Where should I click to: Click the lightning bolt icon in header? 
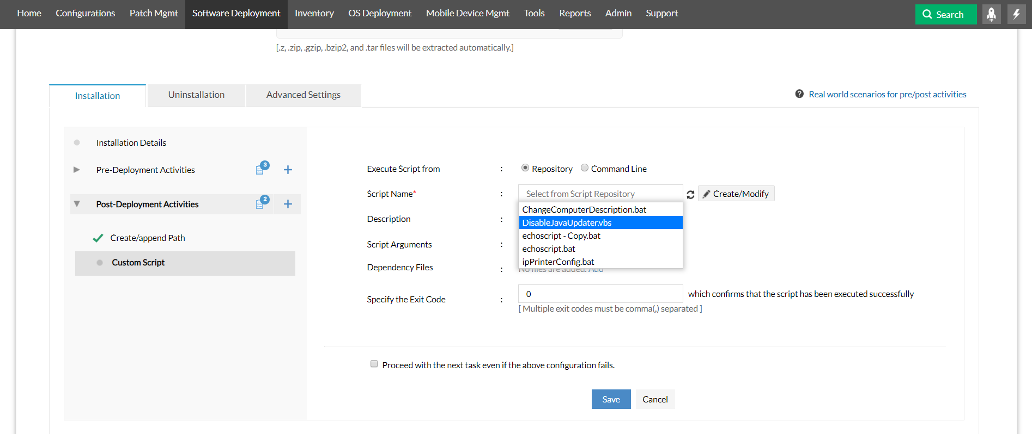coord(1016,14)
